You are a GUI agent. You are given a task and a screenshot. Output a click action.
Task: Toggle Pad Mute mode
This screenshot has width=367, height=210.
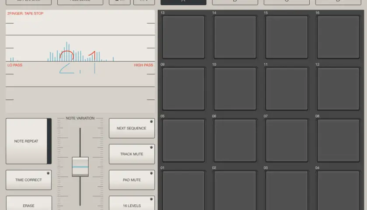[x=132, y=180]
